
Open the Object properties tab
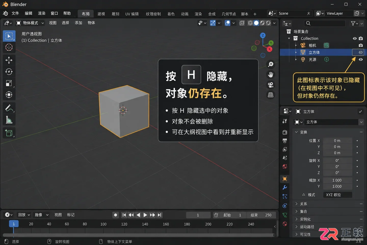(x=285, y=179)
